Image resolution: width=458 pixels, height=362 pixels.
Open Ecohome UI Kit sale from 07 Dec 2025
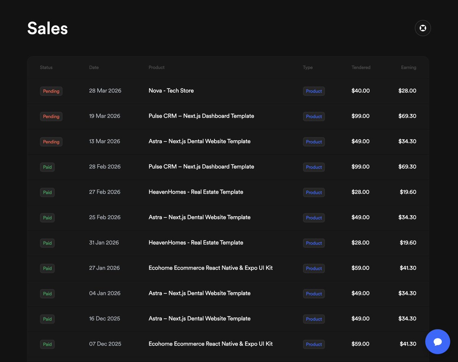(211, 344)
